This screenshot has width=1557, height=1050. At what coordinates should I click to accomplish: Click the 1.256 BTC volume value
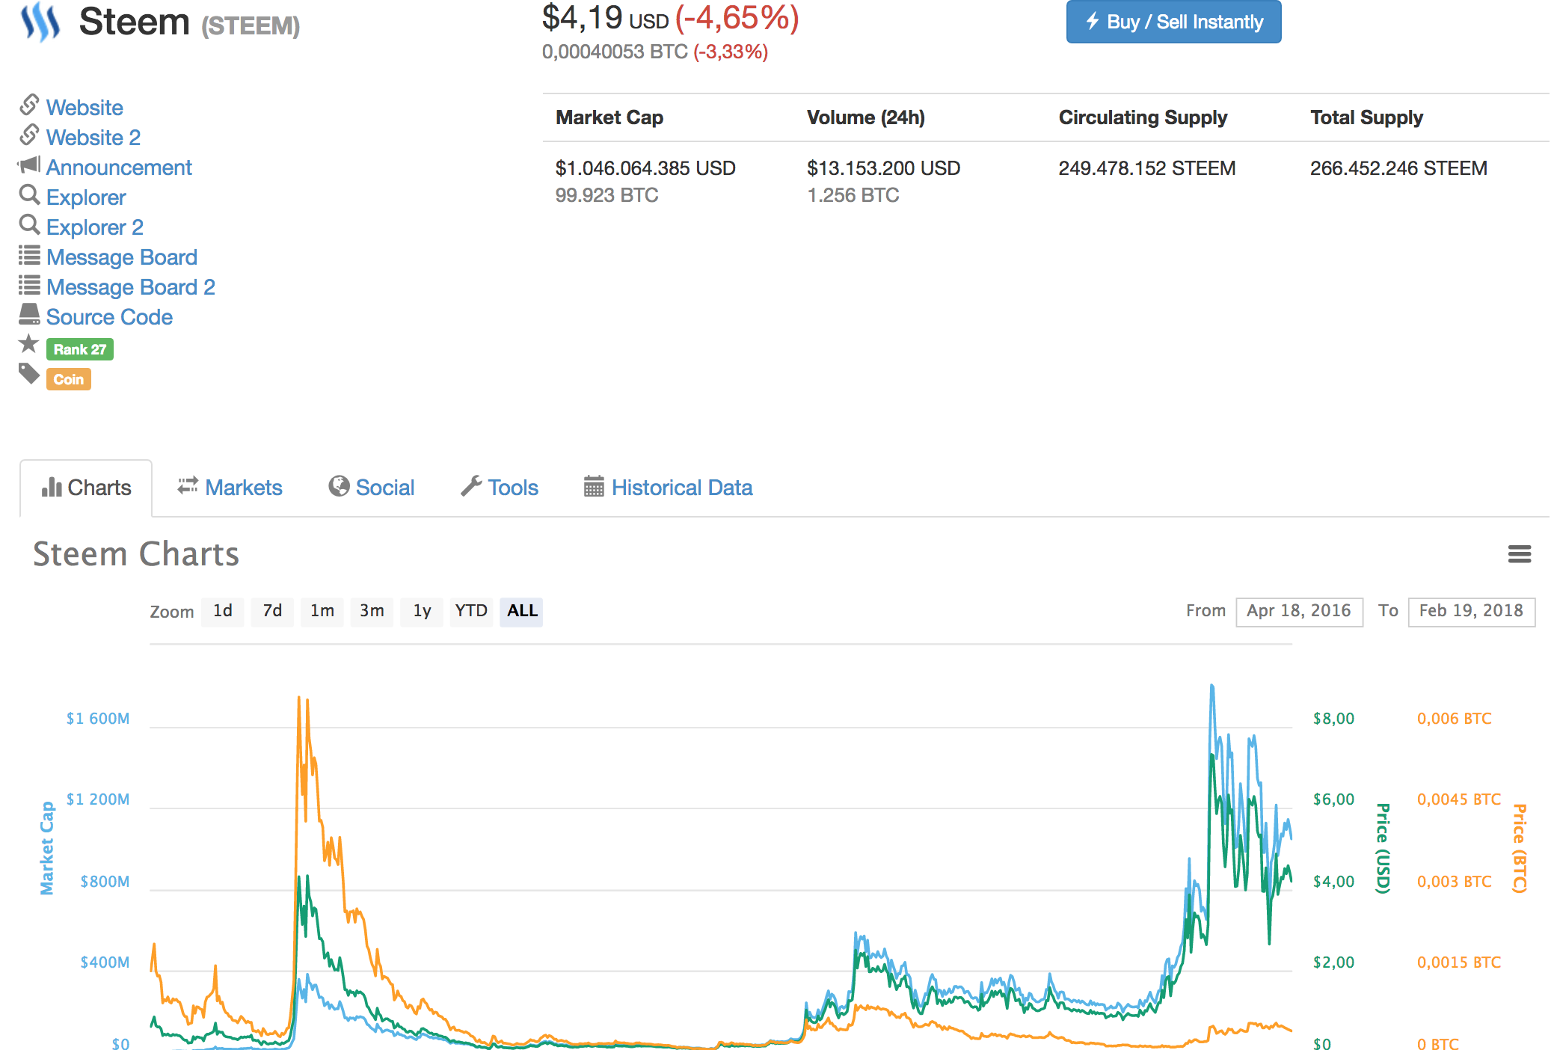(x=853, y=195)
